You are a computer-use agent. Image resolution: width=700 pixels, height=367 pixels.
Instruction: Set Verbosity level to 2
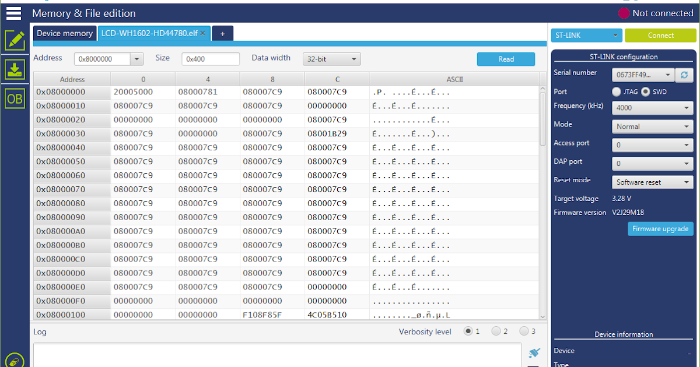pos(496,331)
